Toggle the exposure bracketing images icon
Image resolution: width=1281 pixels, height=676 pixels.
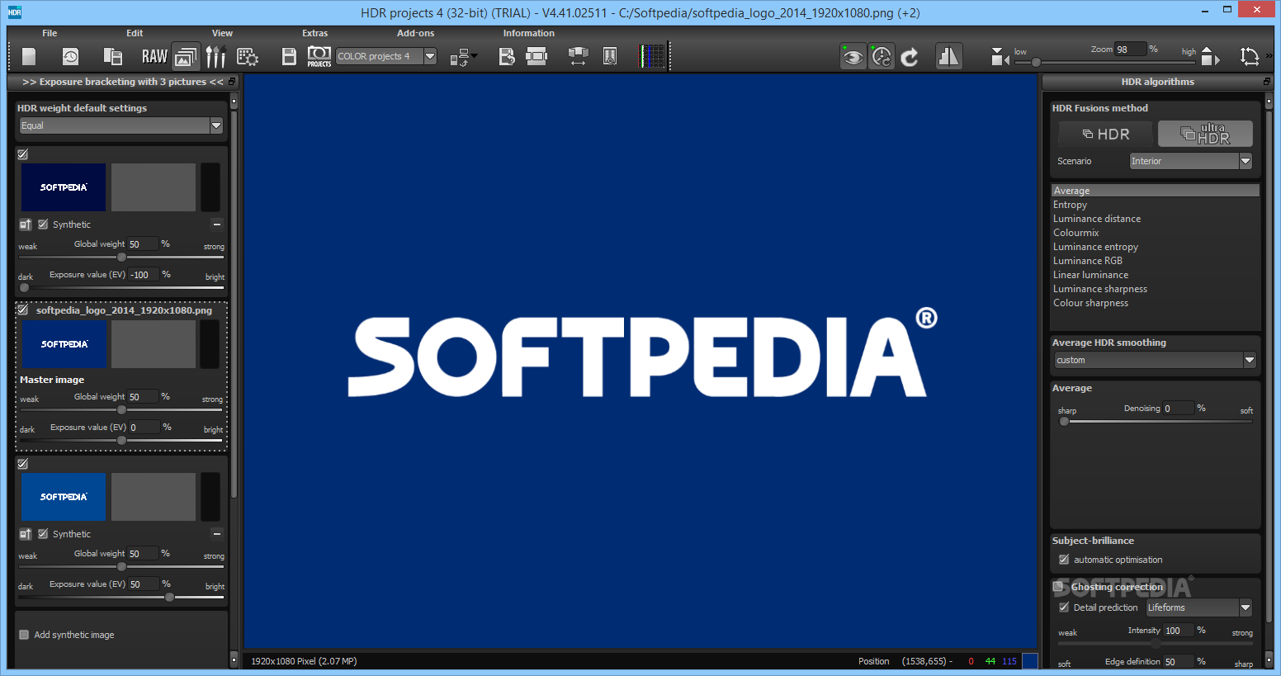click(x=186, y=56)
